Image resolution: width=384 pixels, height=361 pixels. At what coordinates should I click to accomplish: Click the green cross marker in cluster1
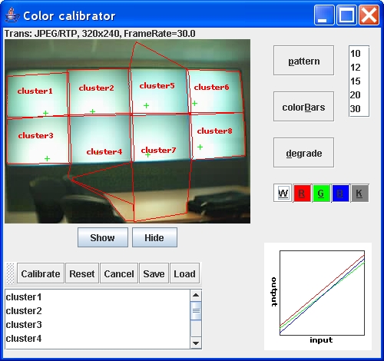(x=45, y=113)
